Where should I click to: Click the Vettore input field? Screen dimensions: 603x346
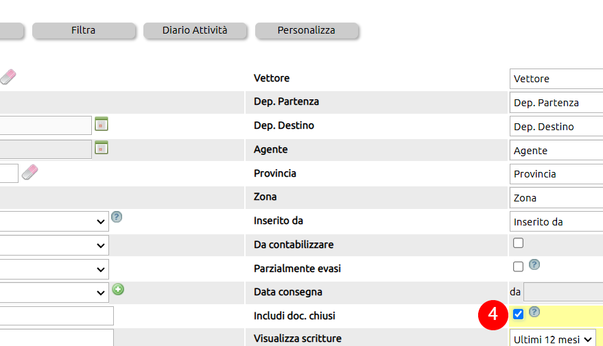click(x=556, y=79)
